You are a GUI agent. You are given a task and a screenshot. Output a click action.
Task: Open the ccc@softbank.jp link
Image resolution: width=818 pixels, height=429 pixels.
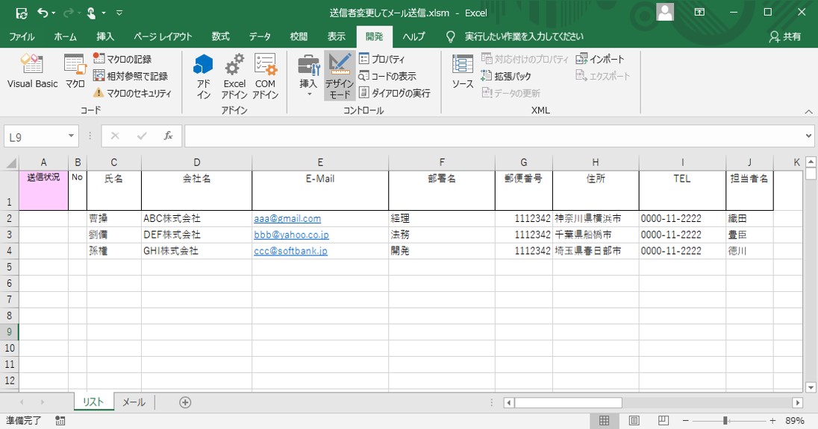click(290, 251)
